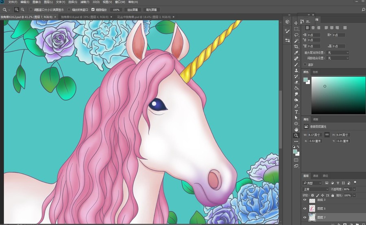The height and width of the screenshot is (225, 366).
Task: Swap foreground and background colors
Action: click(x=298, y=147)
